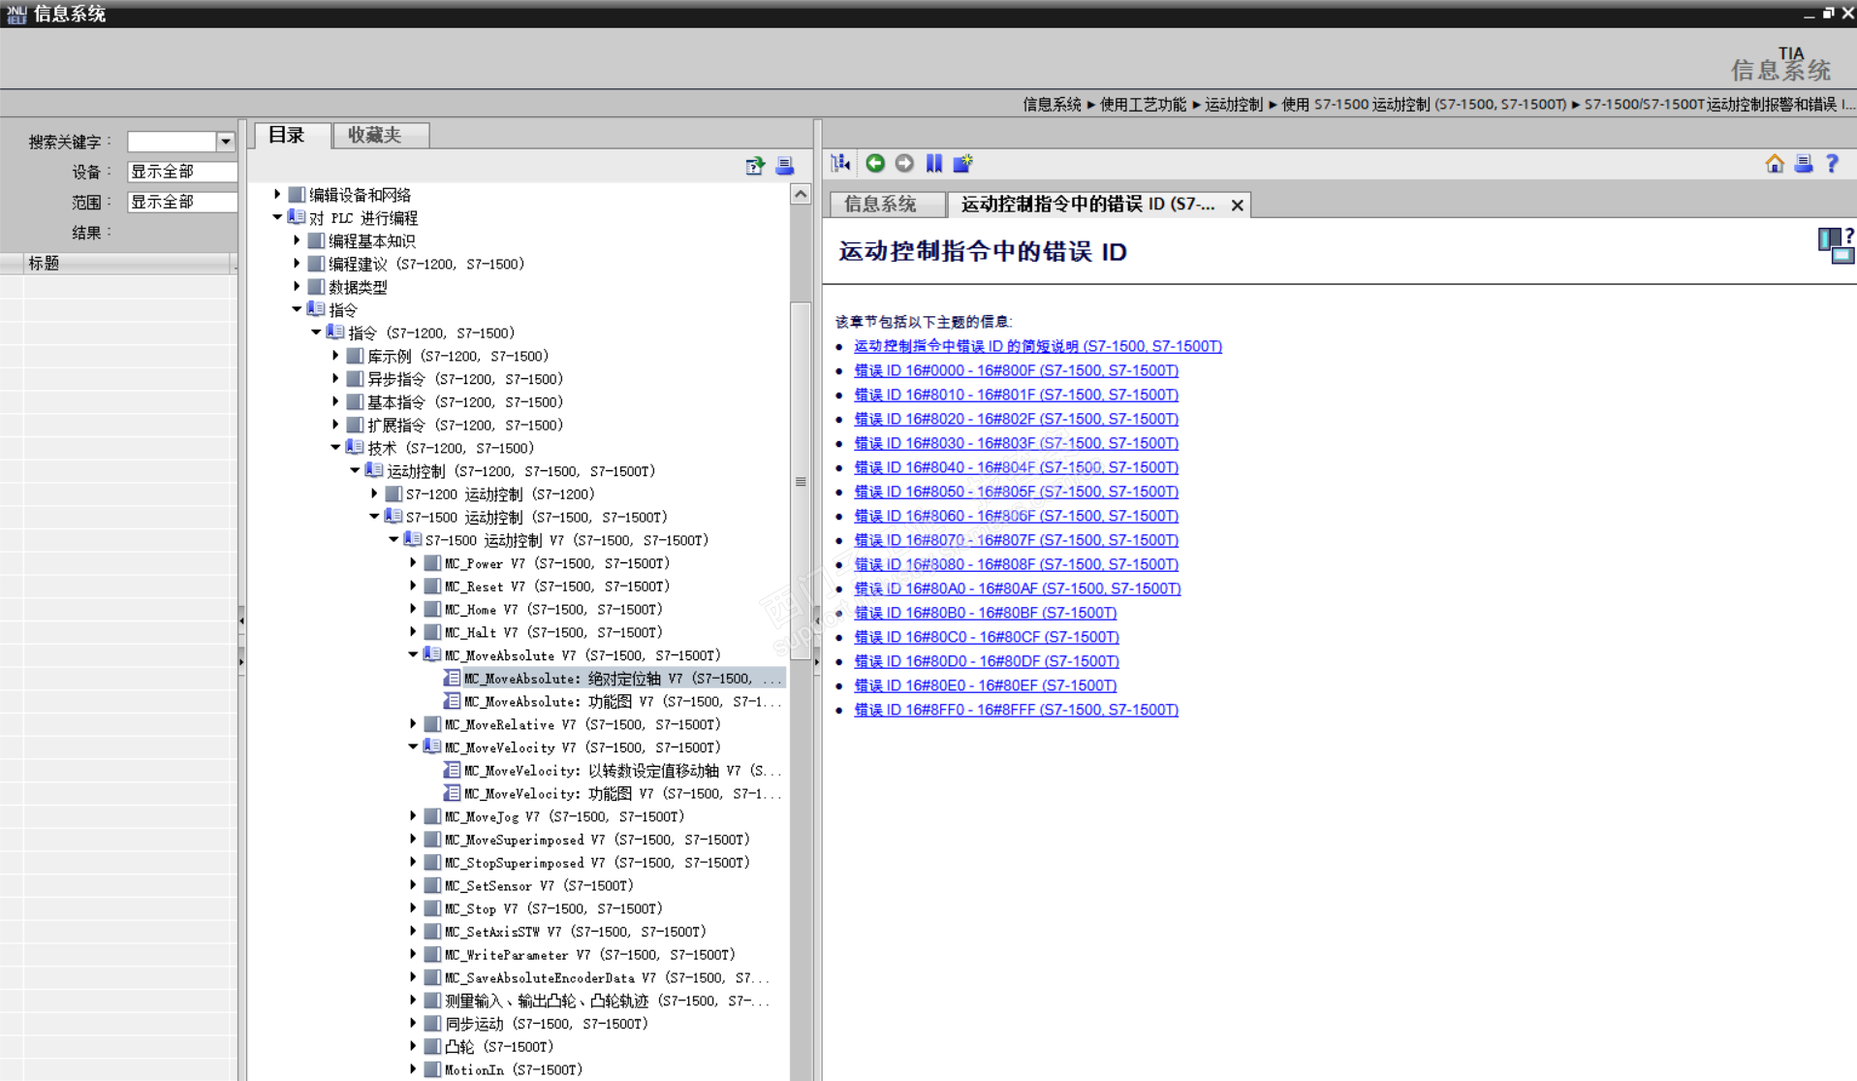The width and height of the screenshot is (1857, 1081).
Task: Click the book icon beside 技术 (S7-1200, S7-1500)
Action: [355, 447]
